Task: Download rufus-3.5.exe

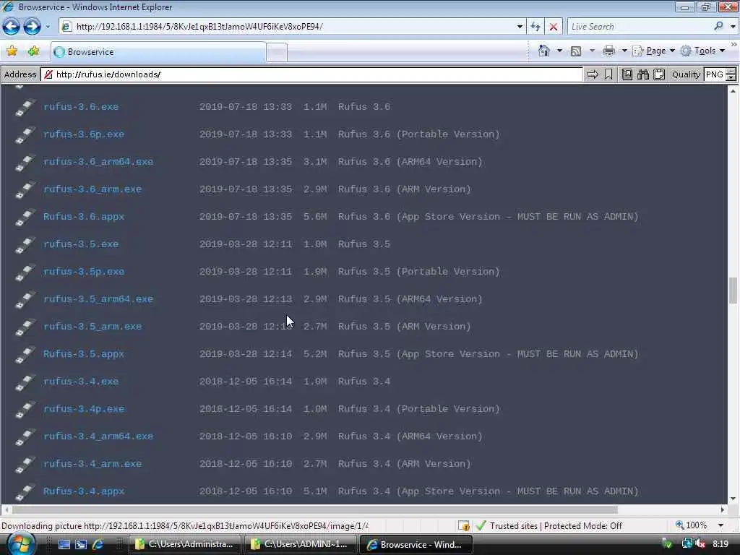Action: (81, 244)
